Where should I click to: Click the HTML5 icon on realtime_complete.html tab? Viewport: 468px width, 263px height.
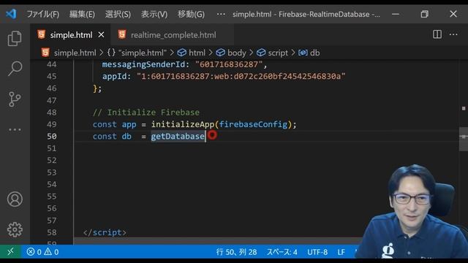click(x=122, y=34)
